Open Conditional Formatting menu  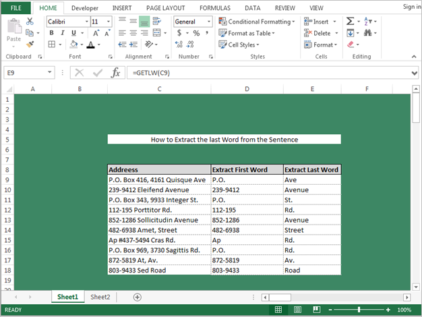tap(257, 22)
